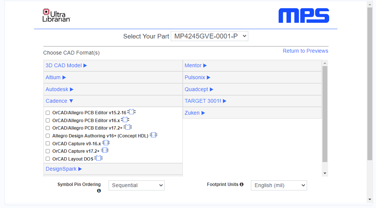Image resolution: width=376 pixels, height=208 pixels.
Task: Click the CAD format list scrollbar down arrow
Action: point(325,173)
